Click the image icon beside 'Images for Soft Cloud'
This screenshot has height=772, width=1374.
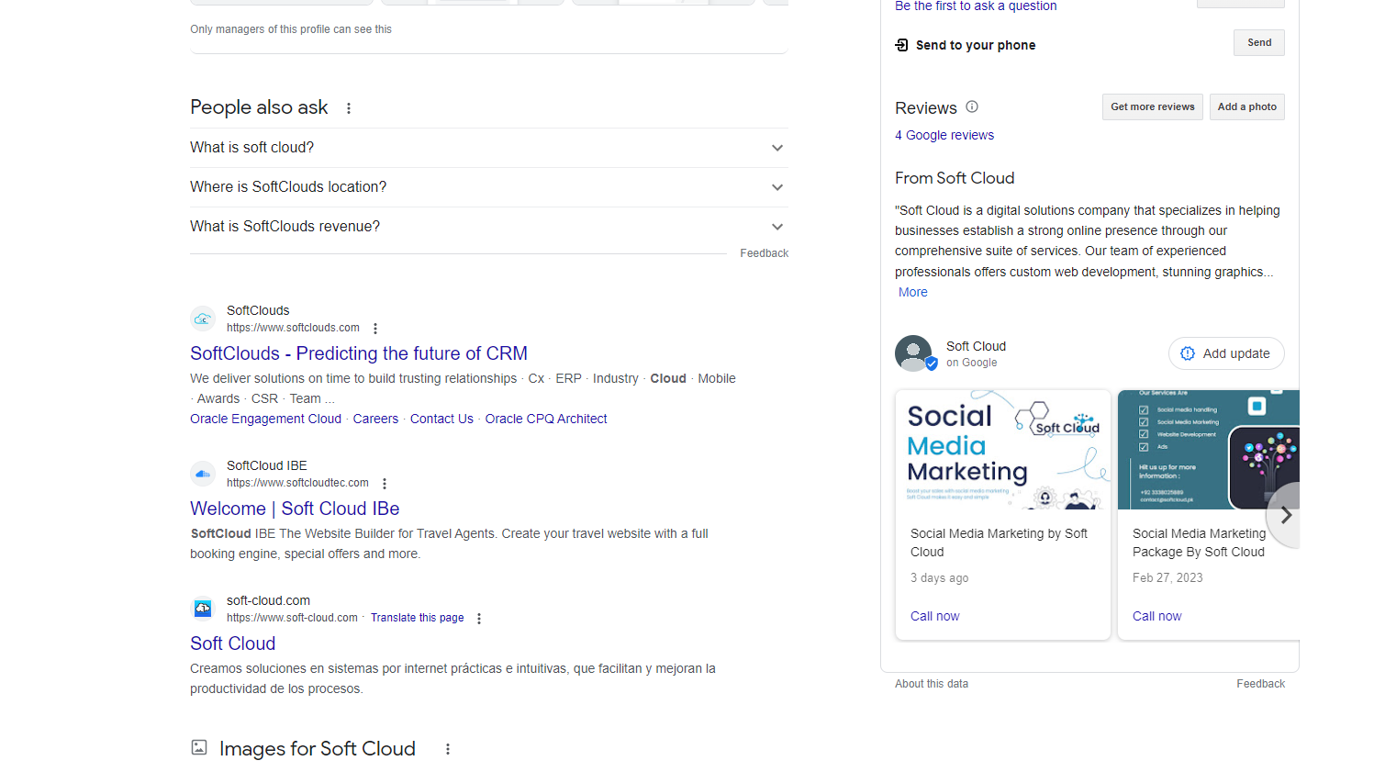click(199, 748)
